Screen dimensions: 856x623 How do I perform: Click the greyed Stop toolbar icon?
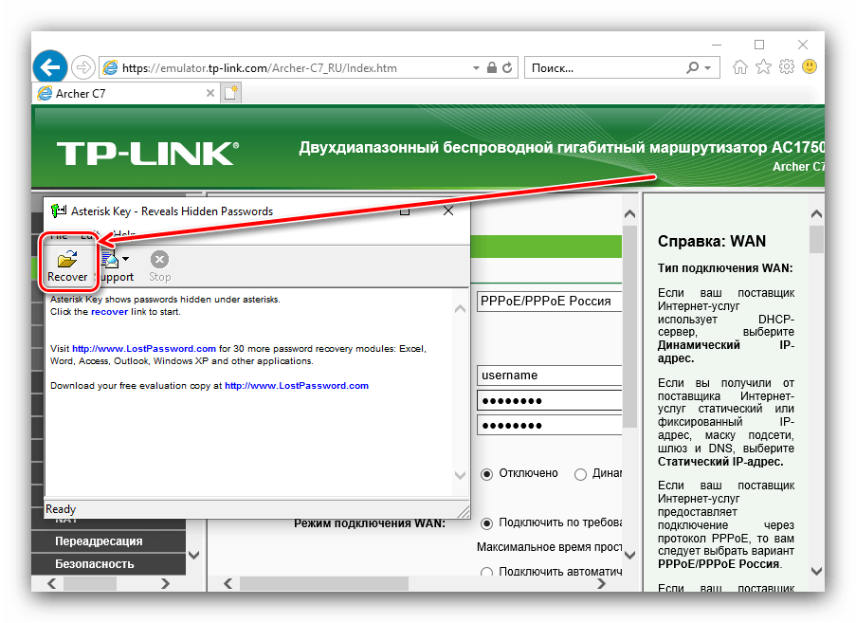tap(159, 266)
